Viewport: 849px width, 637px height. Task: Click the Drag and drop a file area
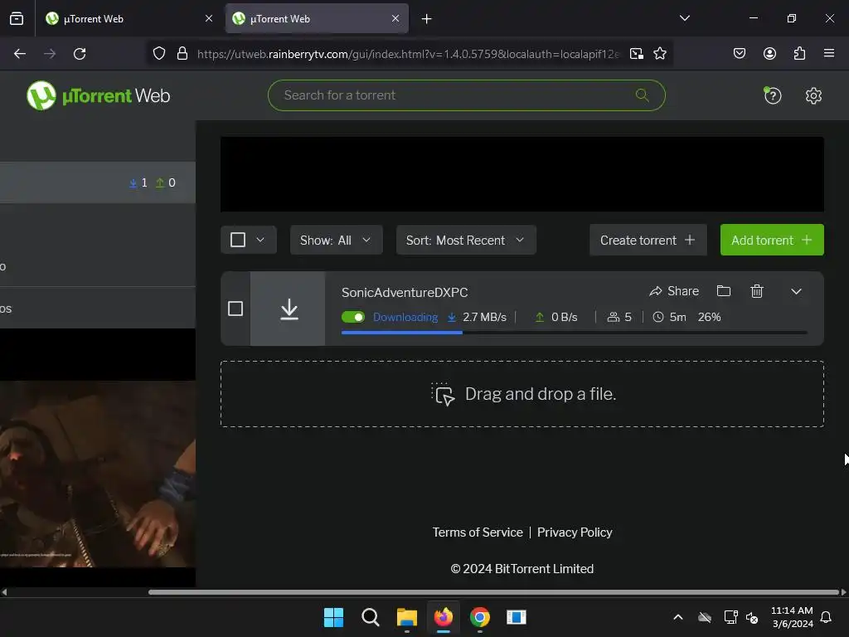pos(522,394)
